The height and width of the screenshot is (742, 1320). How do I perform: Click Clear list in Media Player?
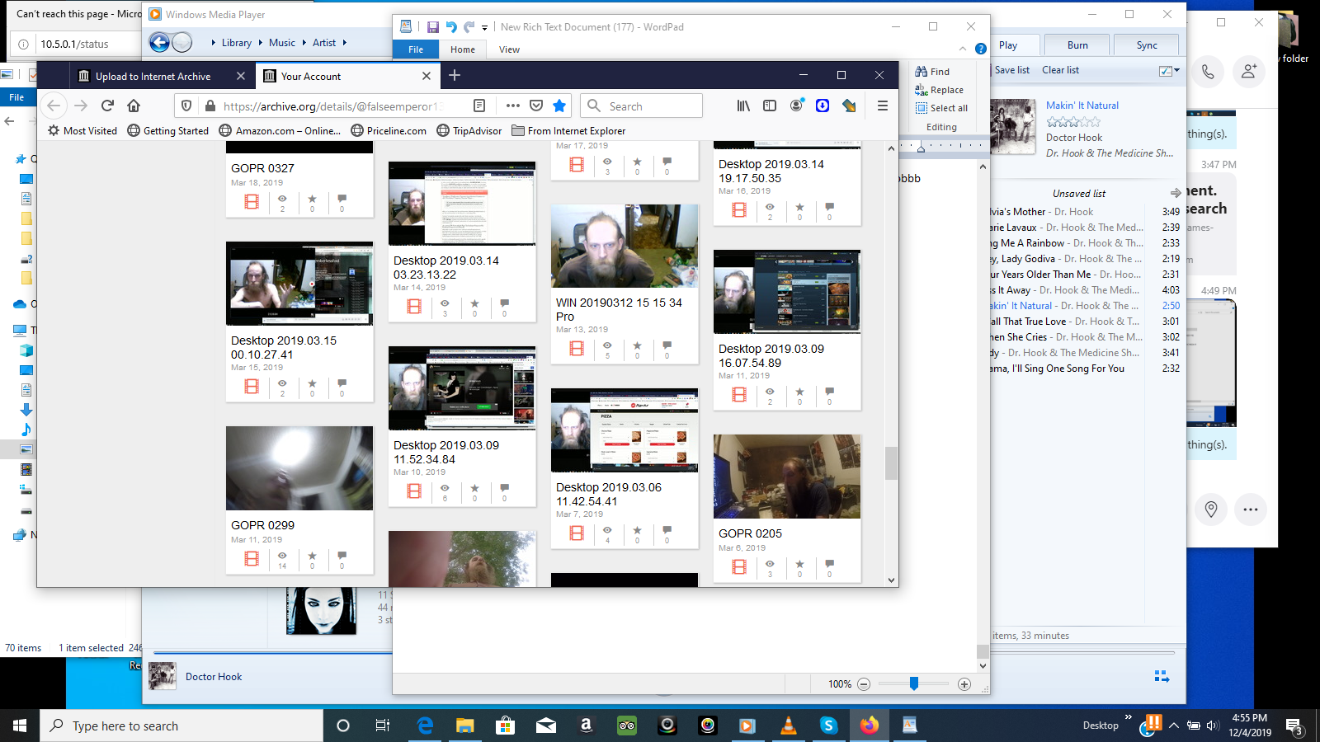click(x=1060, y=70)
